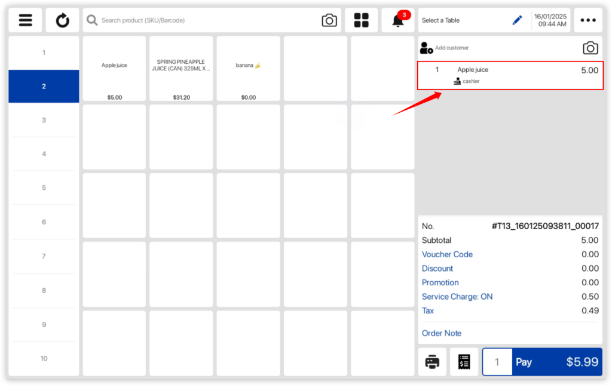The image size is (612, 388).
Task: Select category tab 7
Action: (x=44, y=256)
